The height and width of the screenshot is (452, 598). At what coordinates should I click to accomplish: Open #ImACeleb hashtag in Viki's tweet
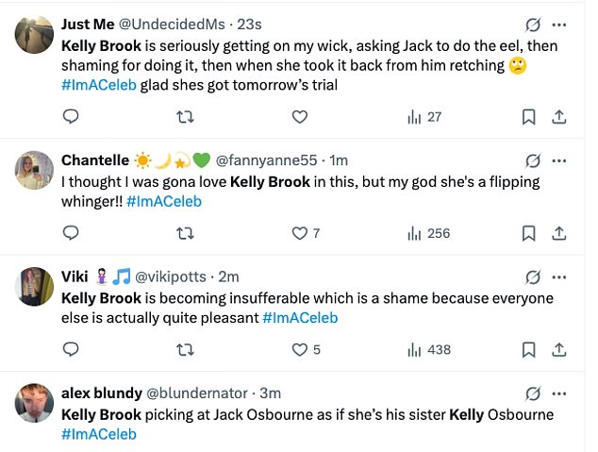300,318
